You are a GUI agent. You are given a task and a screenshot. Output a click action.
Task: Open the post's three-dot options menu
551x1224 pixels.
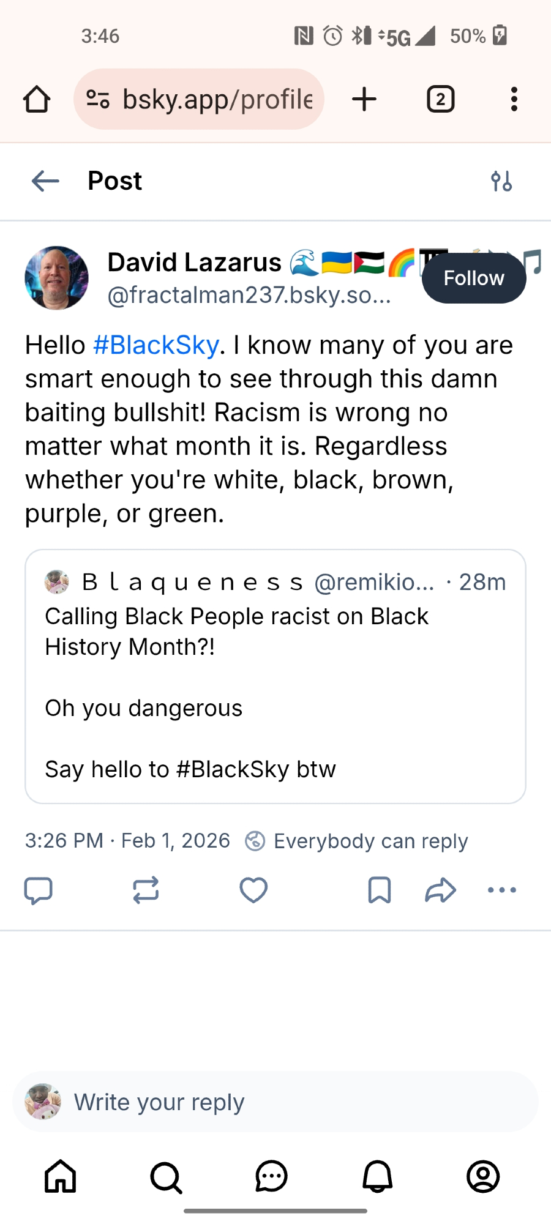click(502, 890)
